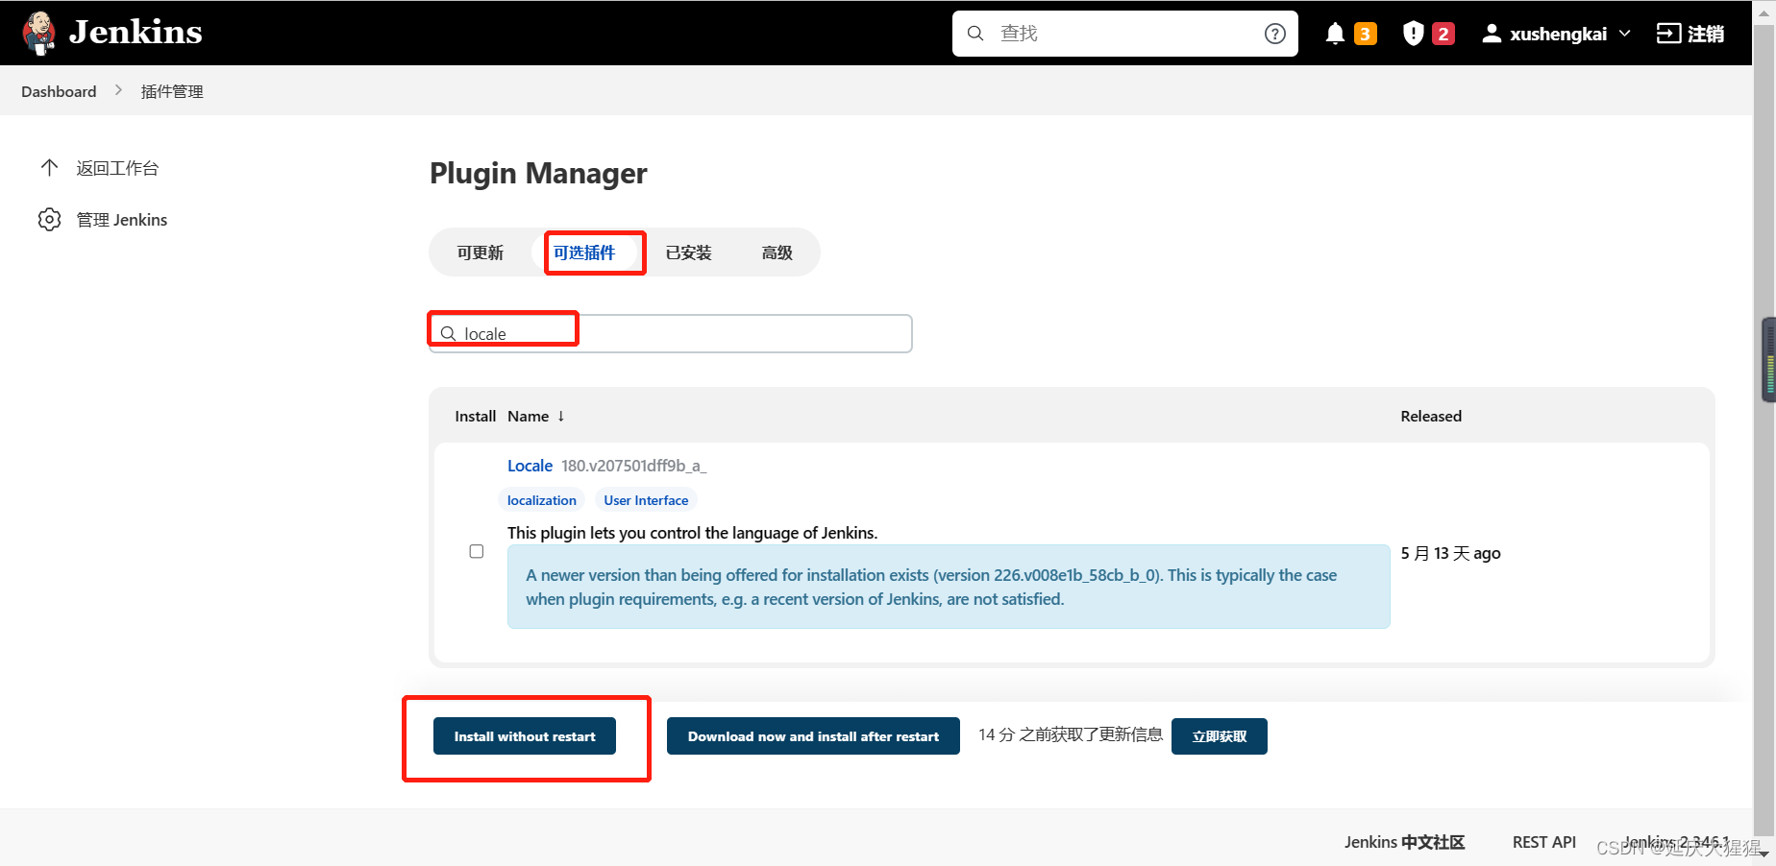The width and height of the screenshot is (1776, 866).
Task: Go to Dashboard breadcrumb
Action: tap(59, 91)
